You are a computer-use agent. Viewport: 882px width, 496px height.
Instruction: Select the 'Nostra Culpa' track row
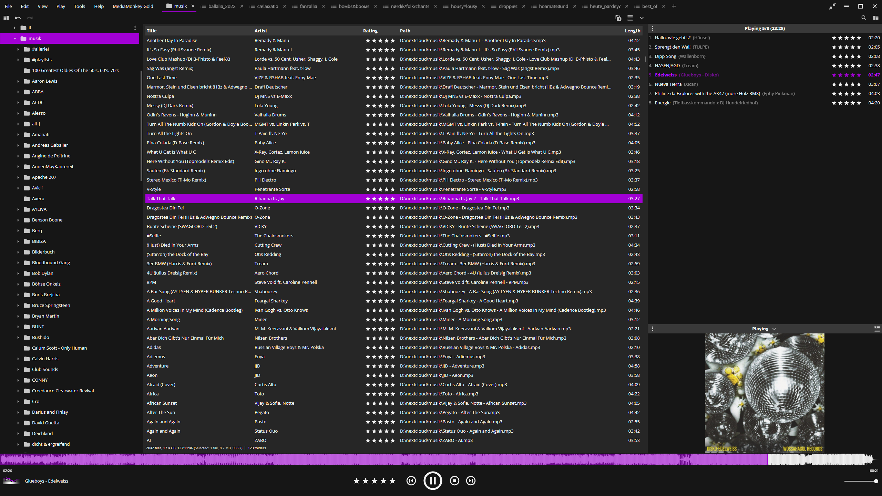pyautogui.click(x=394, y=96)
